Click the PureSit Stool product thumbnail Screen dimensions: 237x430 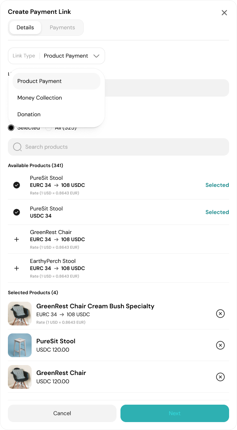coord(20,345)
